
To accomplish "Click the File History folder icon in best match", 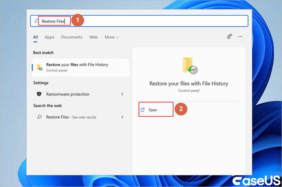I will (39, 67).
